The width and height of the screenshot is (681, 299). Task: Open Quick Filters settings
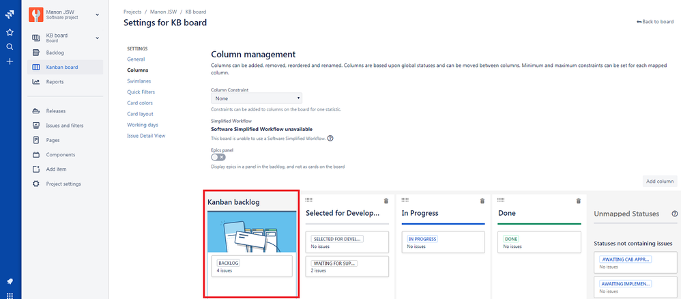(141, 92)
